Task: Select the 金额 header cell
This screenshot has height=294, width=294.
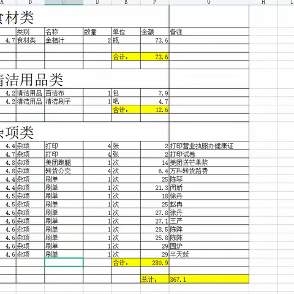Action: [x=155, y=32]
